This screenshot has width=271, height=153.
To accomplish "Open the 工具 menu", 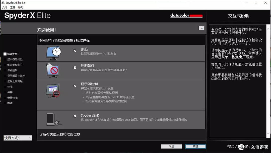I will (x=13, y=8).
